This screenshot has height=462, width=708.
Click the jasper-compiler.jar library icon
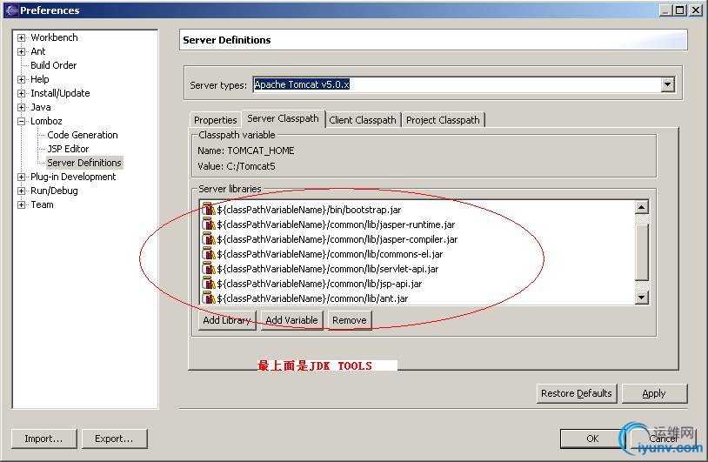(208, 239)
